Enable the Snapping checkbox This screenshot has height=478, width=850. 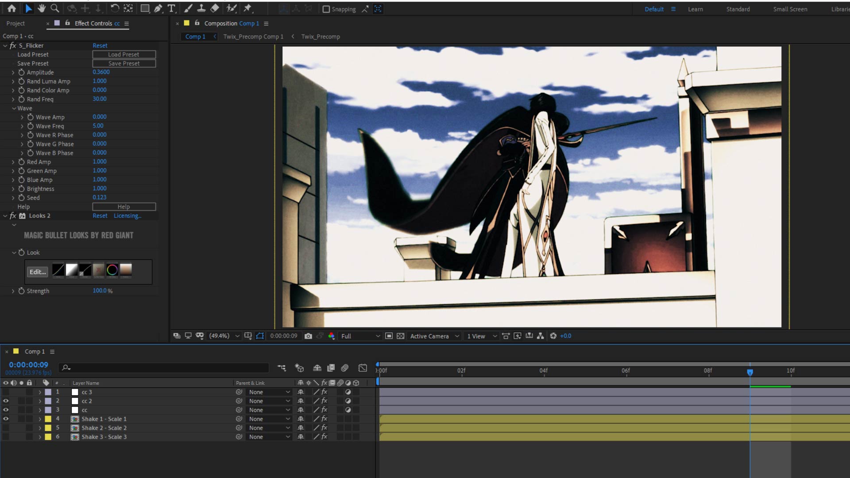326,9
